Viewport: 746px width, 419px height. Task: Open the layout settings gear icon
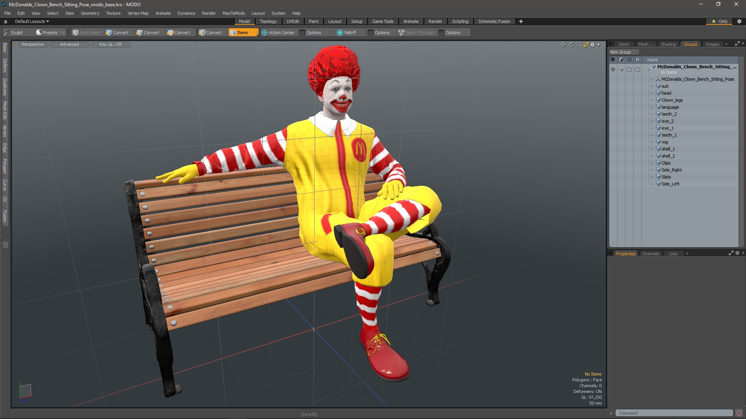[739, 21]
